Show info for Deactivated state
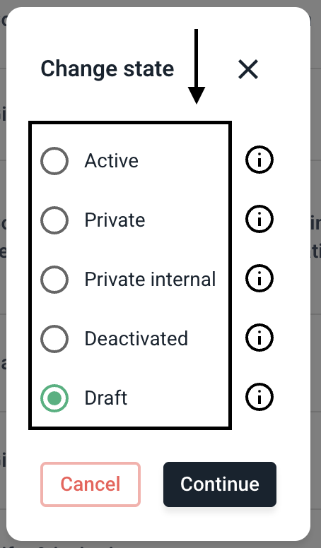This screenshot has width=321, height=548. click(259, 338)
